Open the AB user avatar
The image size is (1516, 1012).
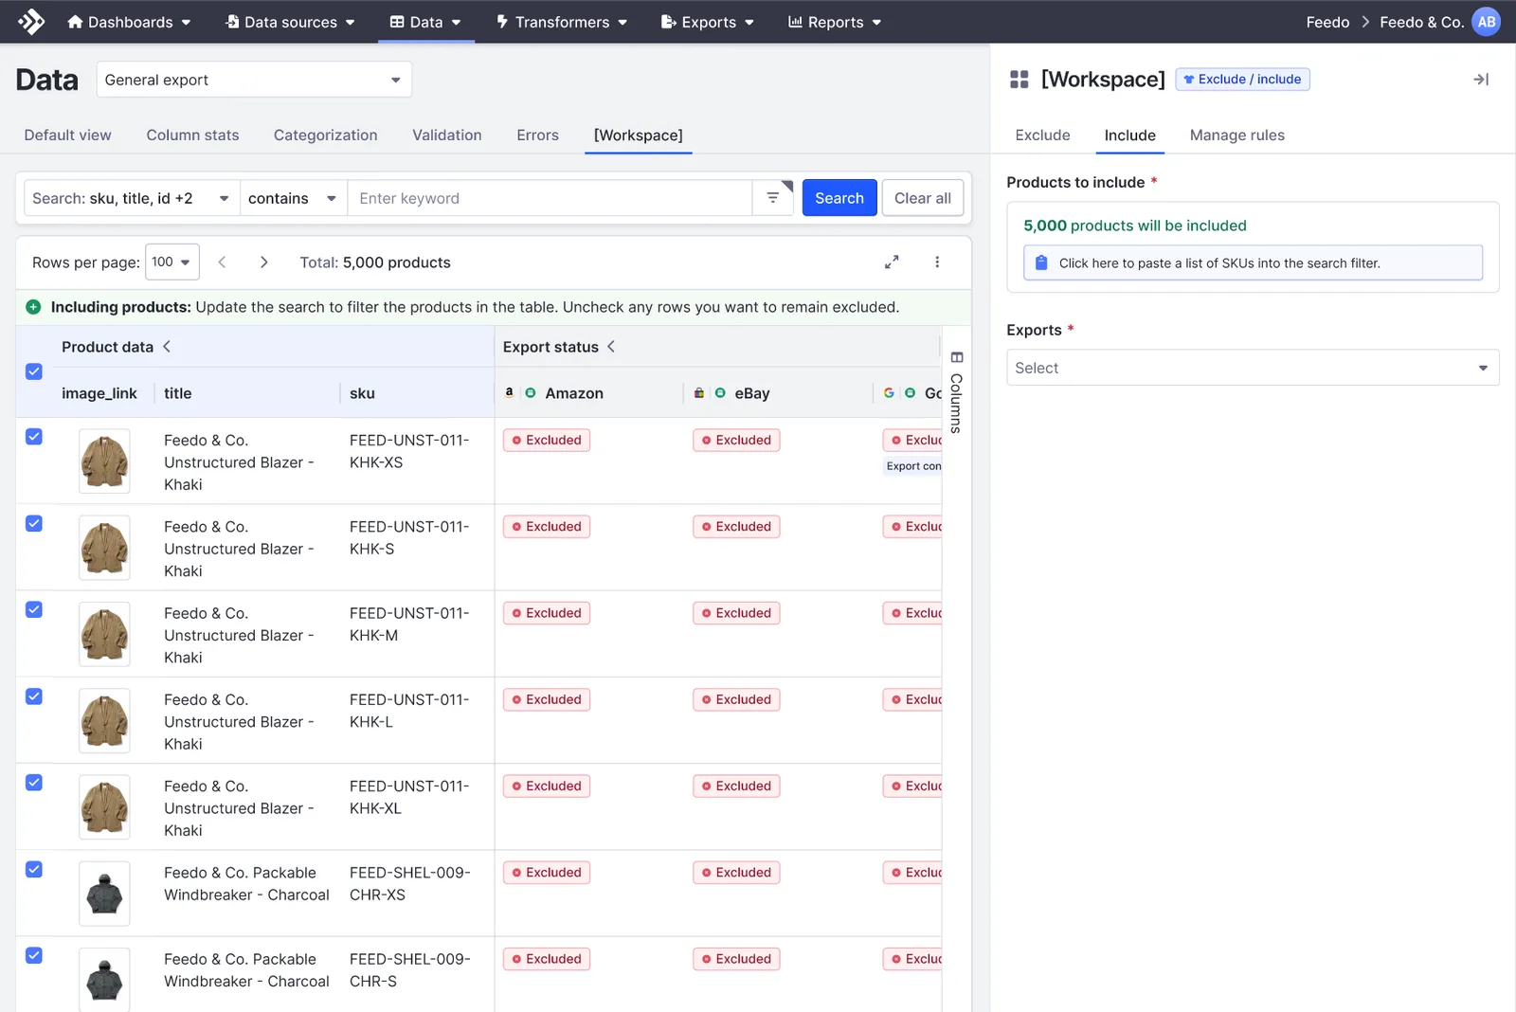1486,22
